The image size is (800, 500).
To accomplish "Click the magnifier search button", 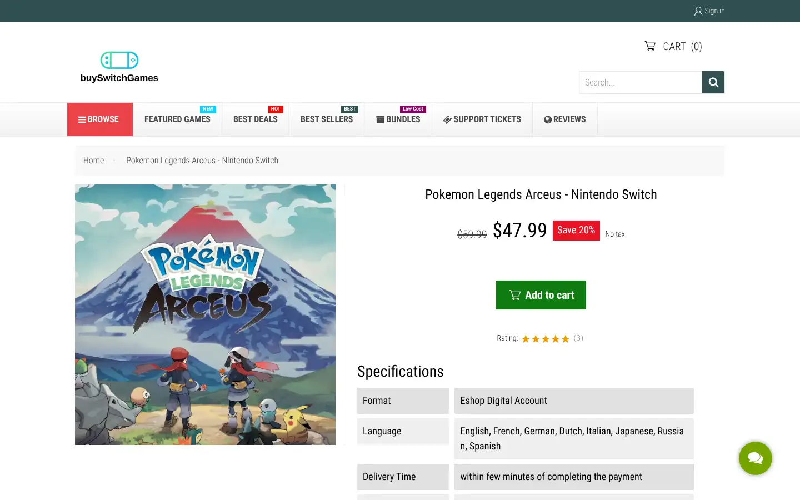I will [713, 82].
